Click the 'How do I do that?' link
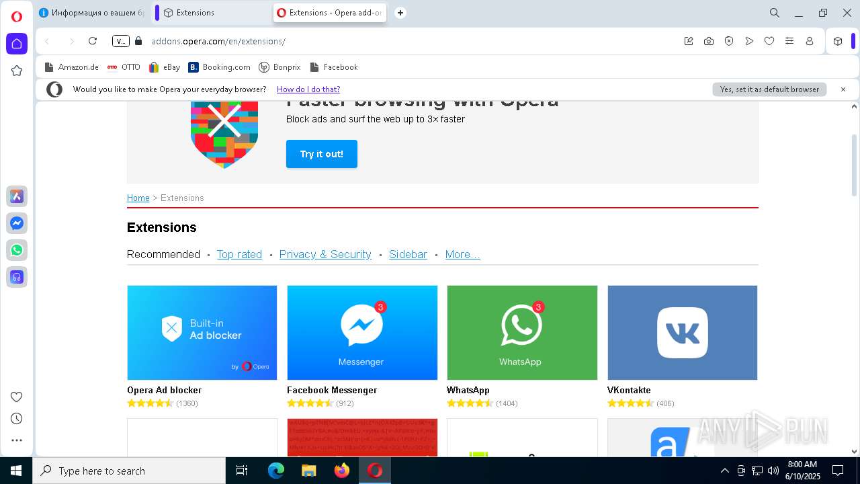Viewport: 860px width, 484px height. pyautogui.click(x=308, y=89)
